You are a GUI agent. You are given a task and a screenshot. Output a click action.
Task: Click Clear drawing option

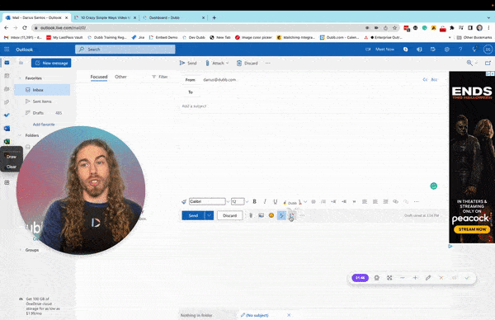point(12,167)
